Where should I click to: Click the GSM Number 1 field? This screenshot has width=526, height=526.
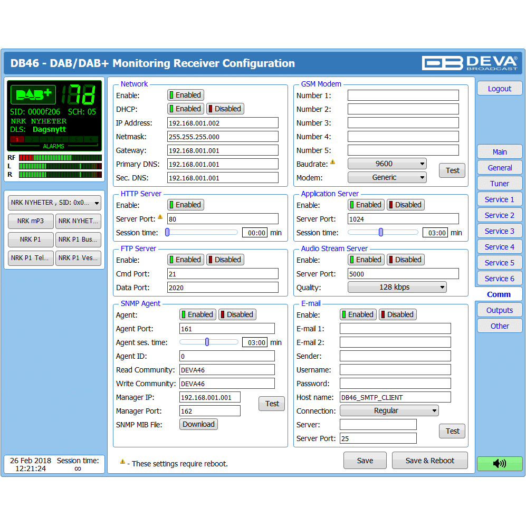(403, 95)
